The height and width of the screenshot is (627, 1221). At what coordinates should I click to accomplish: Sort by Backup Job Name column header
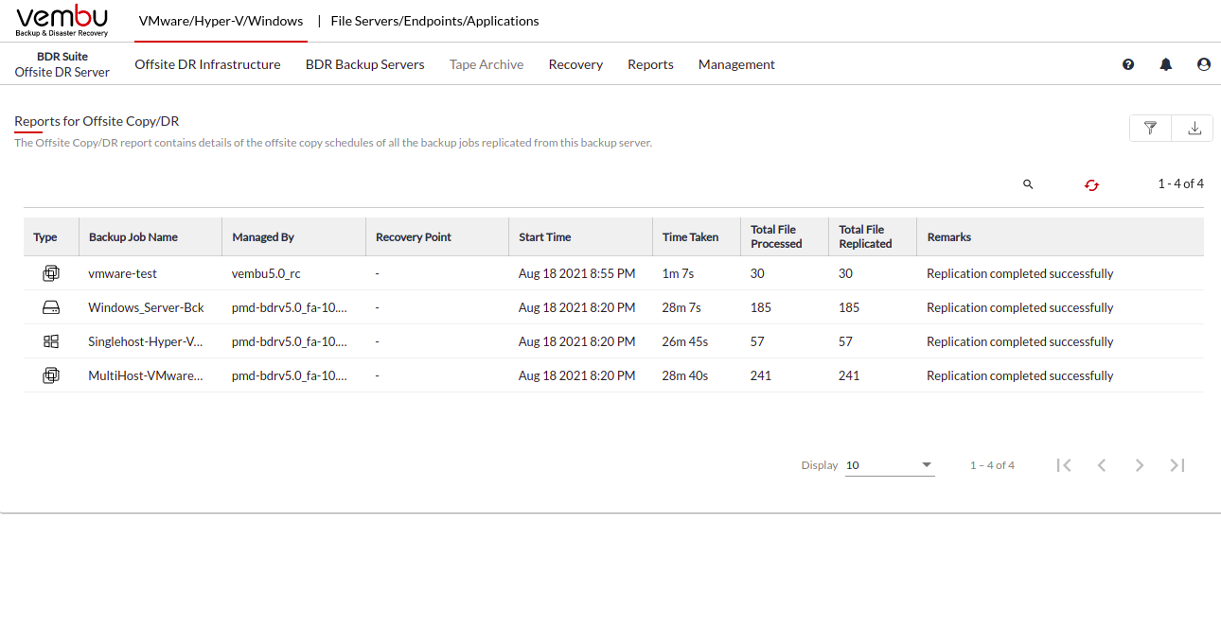(133, 237)
